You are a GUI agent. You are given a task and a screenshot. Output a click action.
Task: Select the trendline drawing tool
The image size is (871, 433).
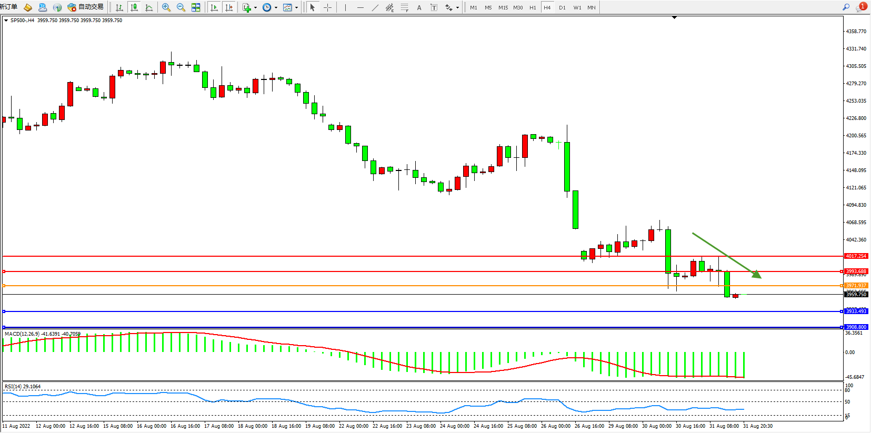tap(375, 7)
